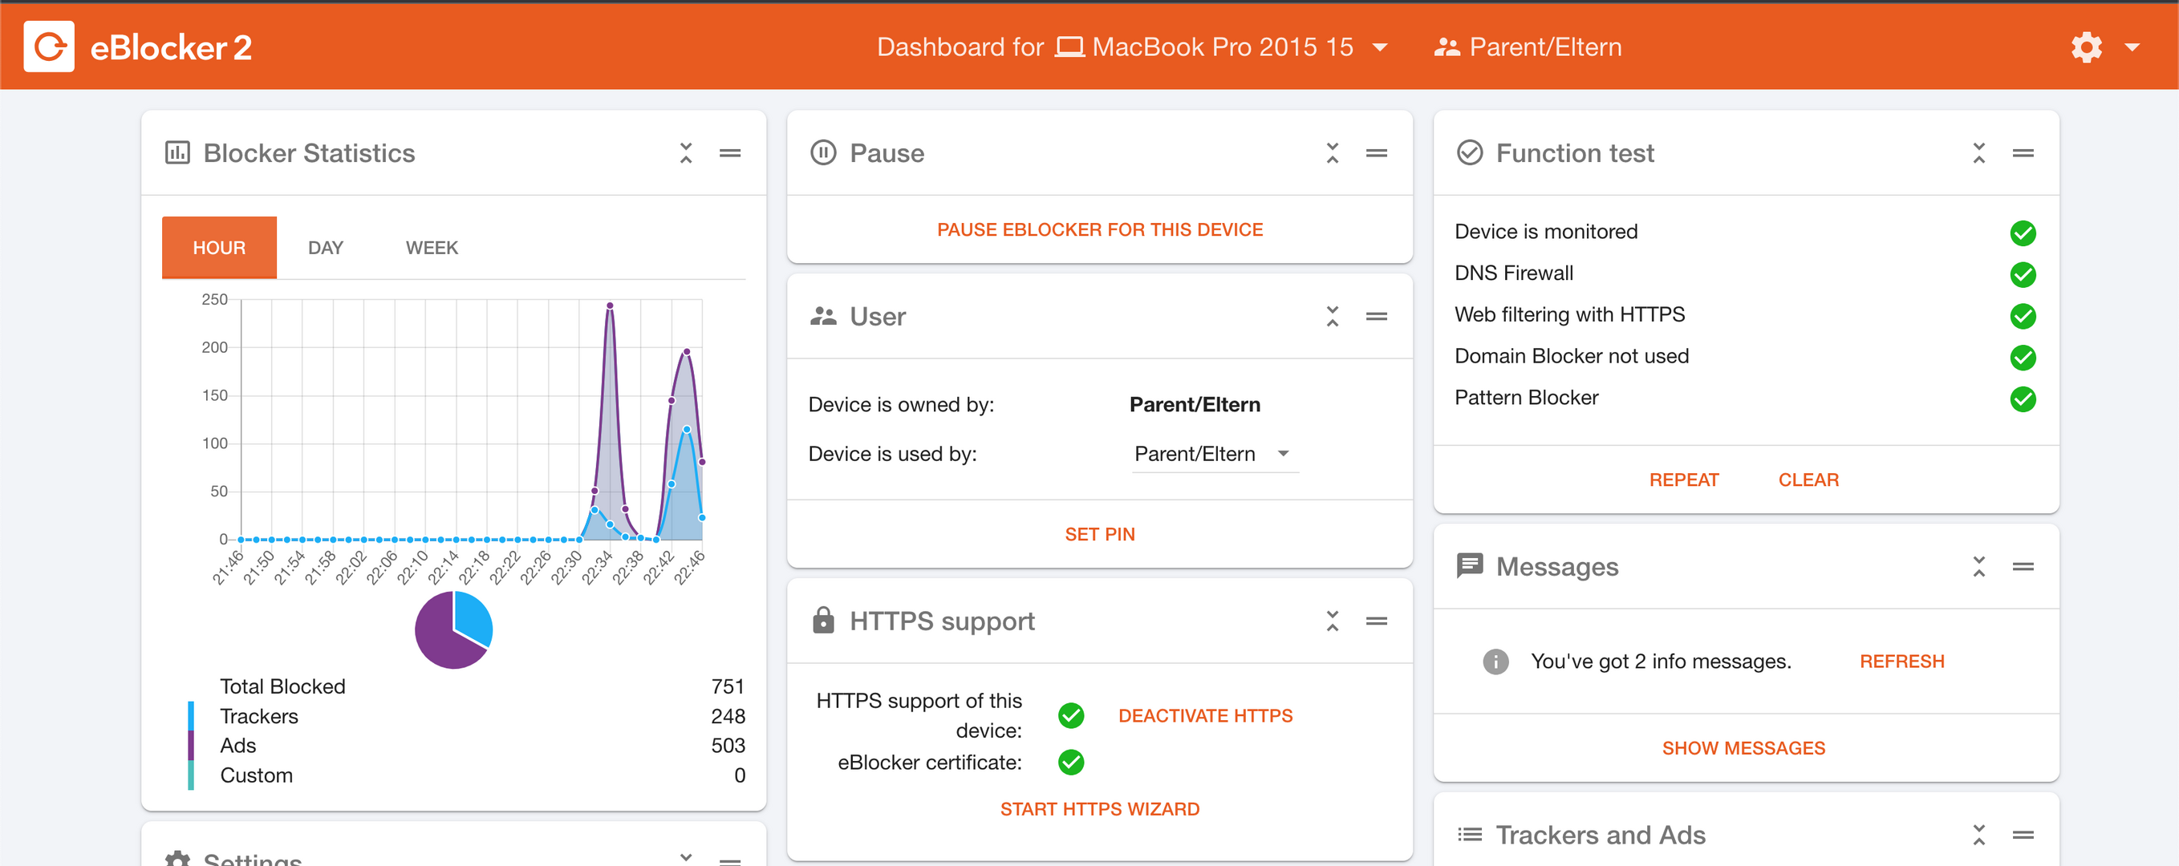Click the HTTPS support green check icon

[x=1071, y=715]
